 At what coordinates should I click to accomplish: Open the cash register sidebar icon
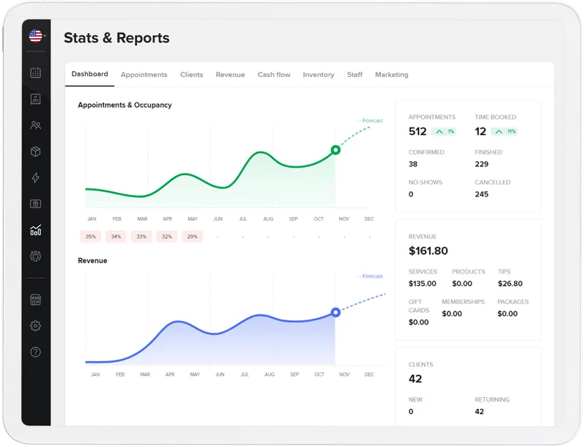(x=34, y=300)
